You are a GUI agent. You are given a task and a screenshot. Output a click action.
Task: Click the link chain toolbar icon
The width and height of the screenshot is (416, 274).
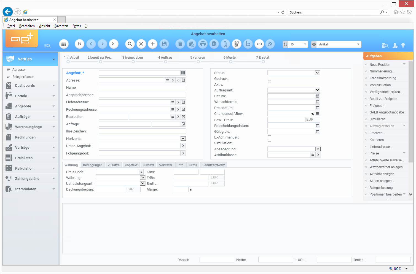coord(259,44)
